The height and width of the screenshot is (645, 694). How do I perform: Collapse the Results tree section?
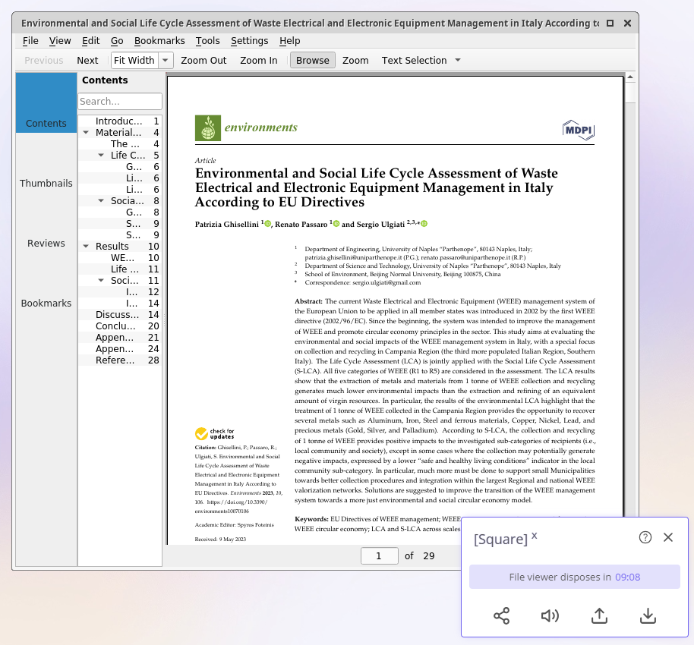(x=87, y=247)
